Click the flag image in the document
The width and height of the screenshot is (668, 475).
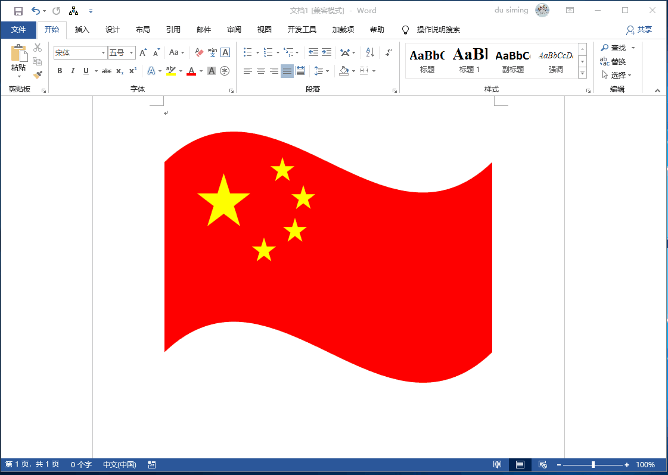pyautogui.click(x=328, y=257)
